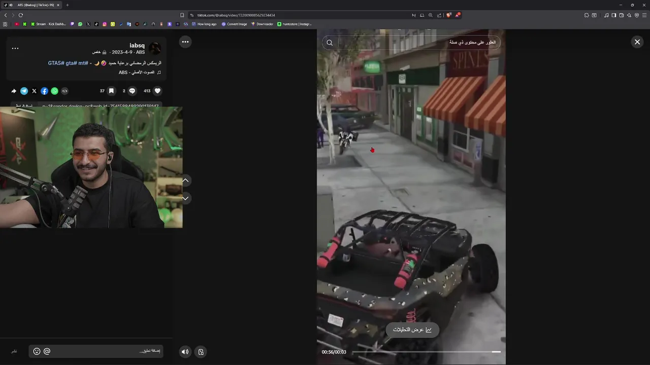
Task: Go to the previous video arrow
Action: pyautogui.click(x=185, y=180)
